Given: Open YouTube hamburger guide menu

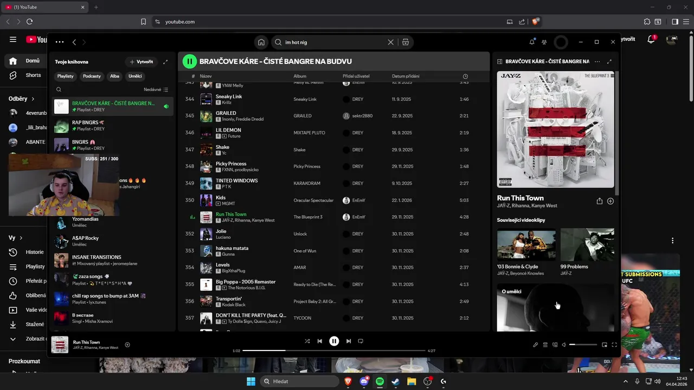Looking at the screenshot, I should (13, 40).
